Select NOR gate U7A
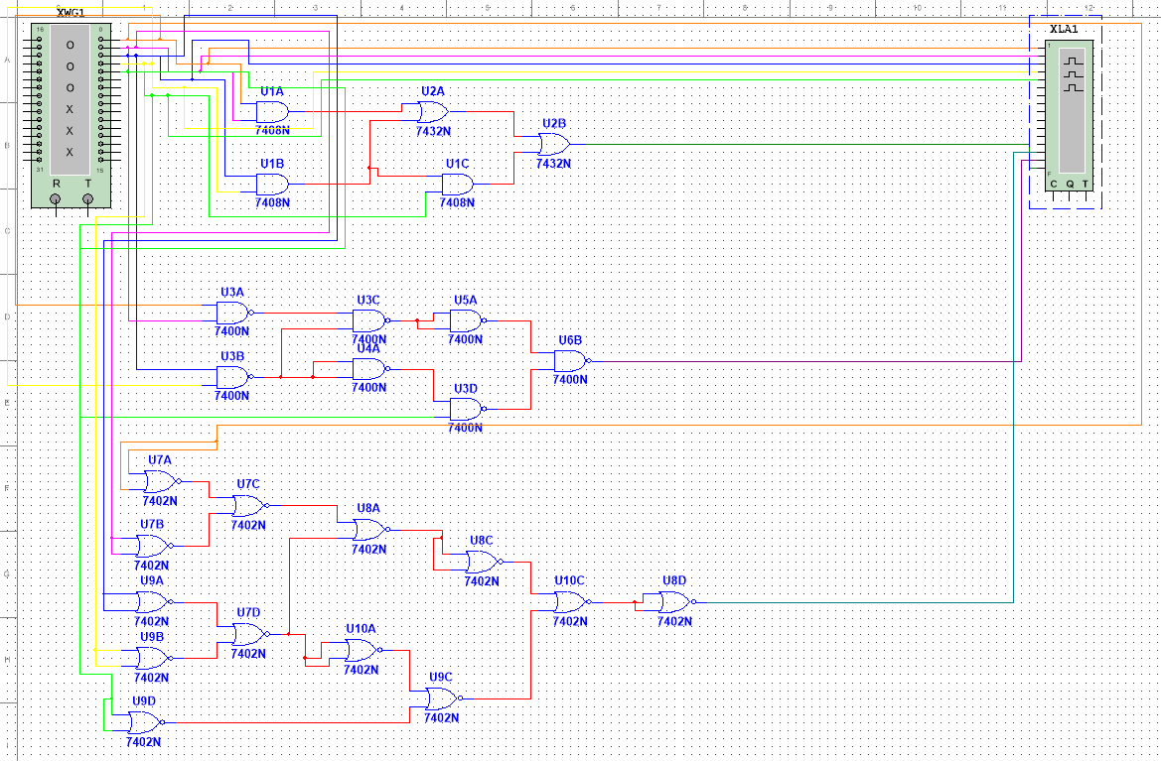The image size is (1161, 761). tap(162, 482)
